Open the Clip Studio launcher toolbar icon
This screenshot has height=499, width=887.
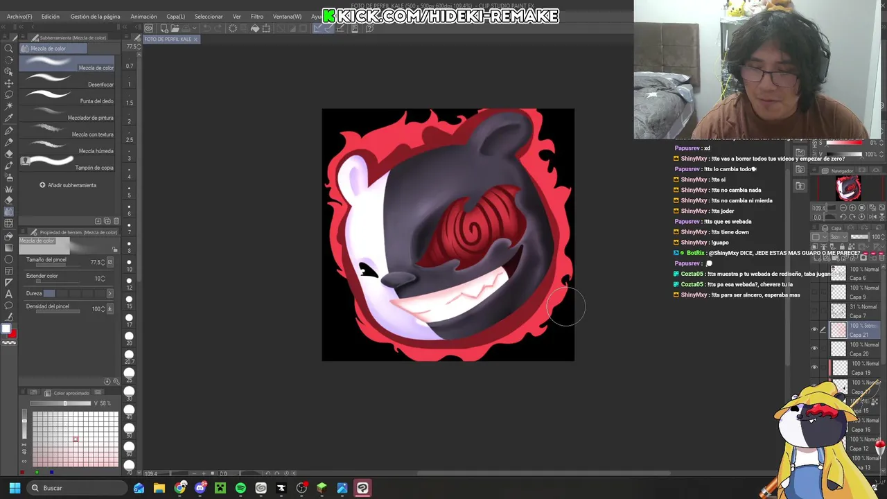coord(148,28)
